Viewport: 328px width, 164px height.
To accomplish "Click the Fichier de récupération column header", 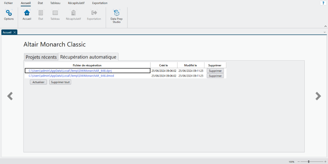I will click(x=87, y=65).
